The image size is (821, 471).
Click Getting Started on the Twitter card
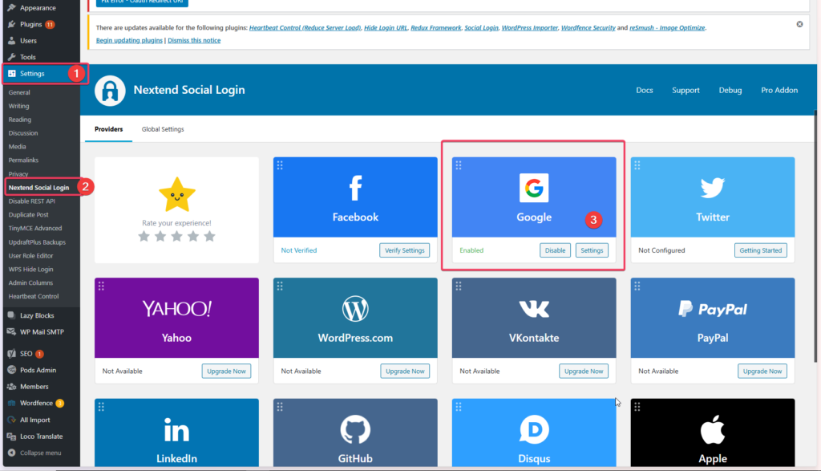[x=761, y=250]
